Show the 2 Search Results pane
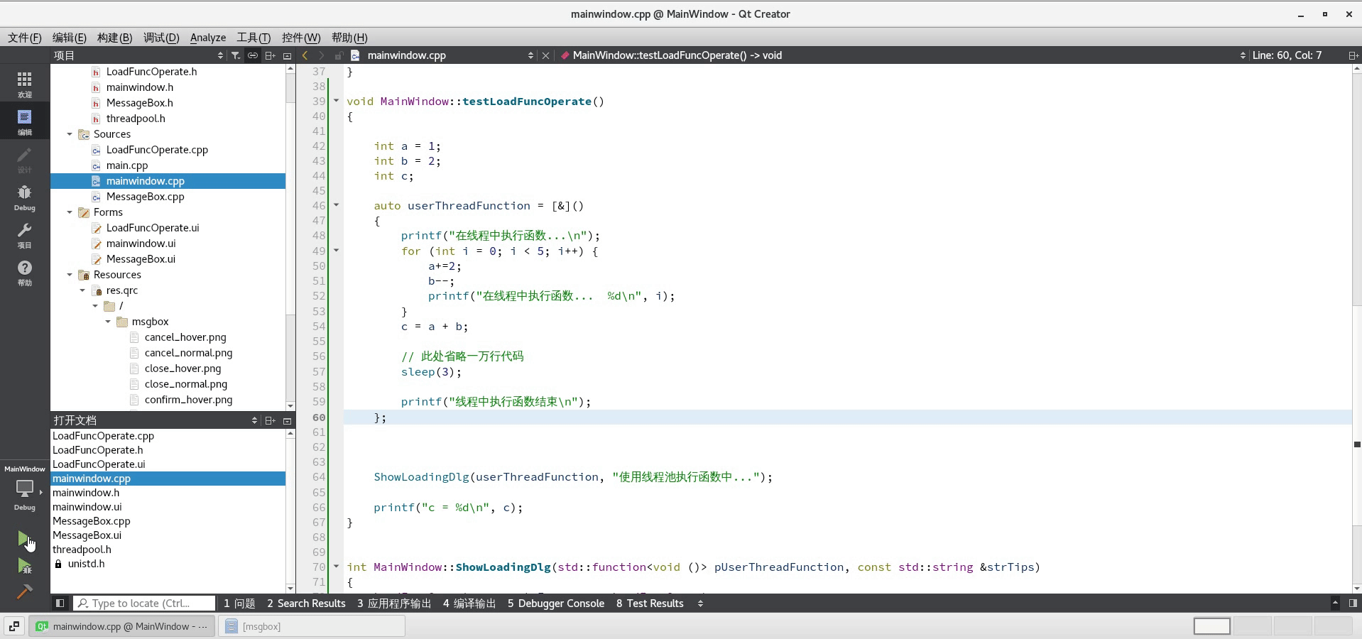 (x=306, y=603)
